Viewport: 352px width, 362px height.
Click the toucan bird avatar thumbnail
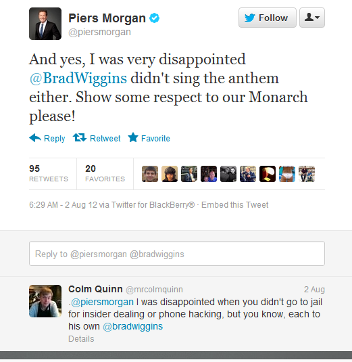click(x=268, y=174)
